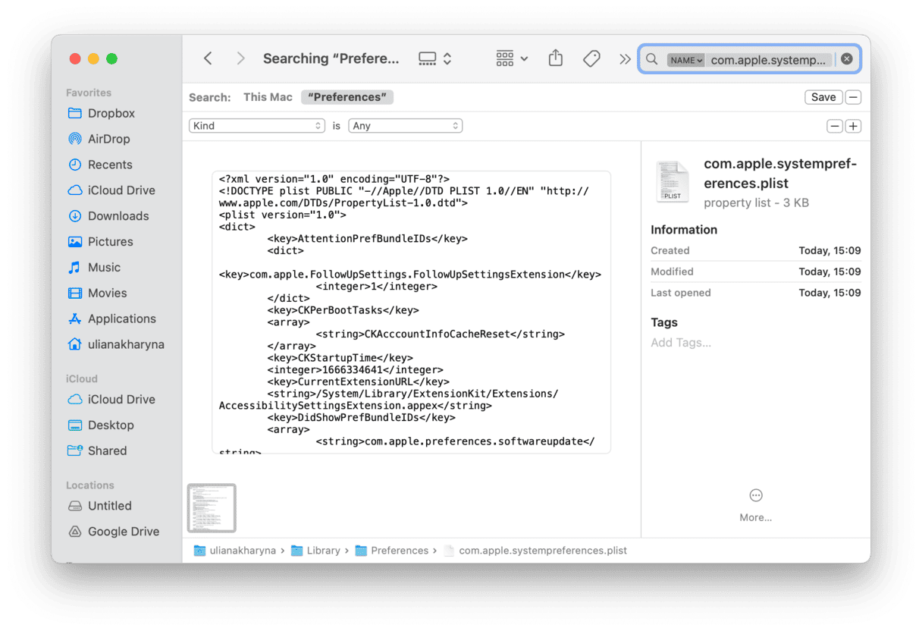This screenshot has width=922, height=631.
Task: Switch search scope to This Mac
Action: click(268, 97)
